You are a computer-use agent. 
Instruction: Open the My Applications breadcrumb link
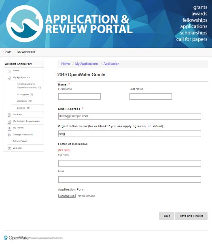tap(86, 64)
